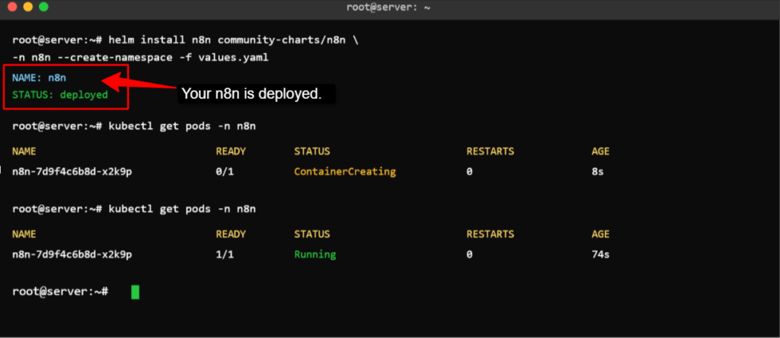
Task: Click the RESTARTS value in the Running row
Action: 469,254
